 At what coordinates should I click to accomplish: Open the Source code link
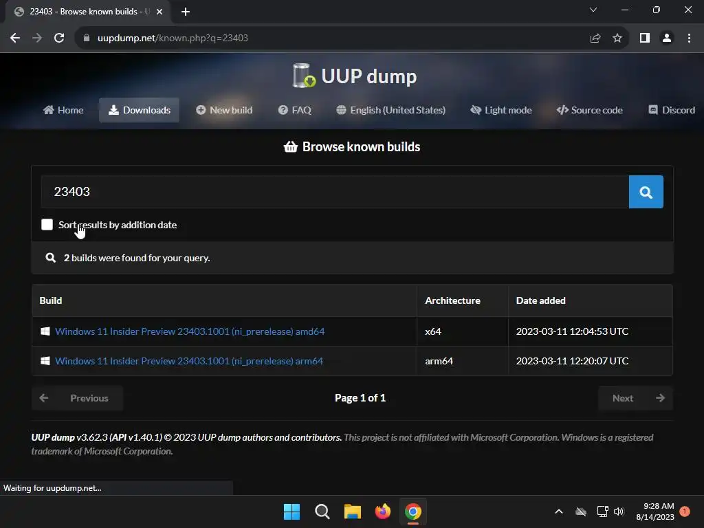[x=589, y=110]
